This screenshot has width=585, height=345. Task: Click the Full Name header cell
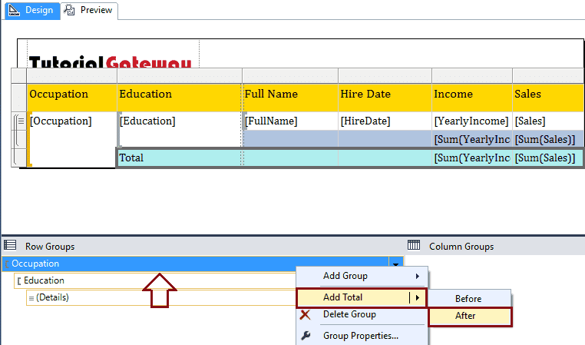pyautogui.click(x=290, y=98)
